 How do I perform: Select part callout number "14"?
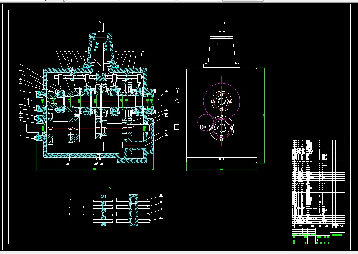pyautogui.click(x=56, y=52)
